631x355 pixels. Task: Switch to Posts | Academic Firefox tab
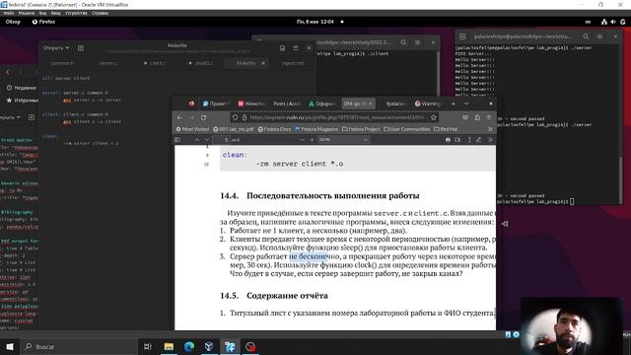click(287, 104)
